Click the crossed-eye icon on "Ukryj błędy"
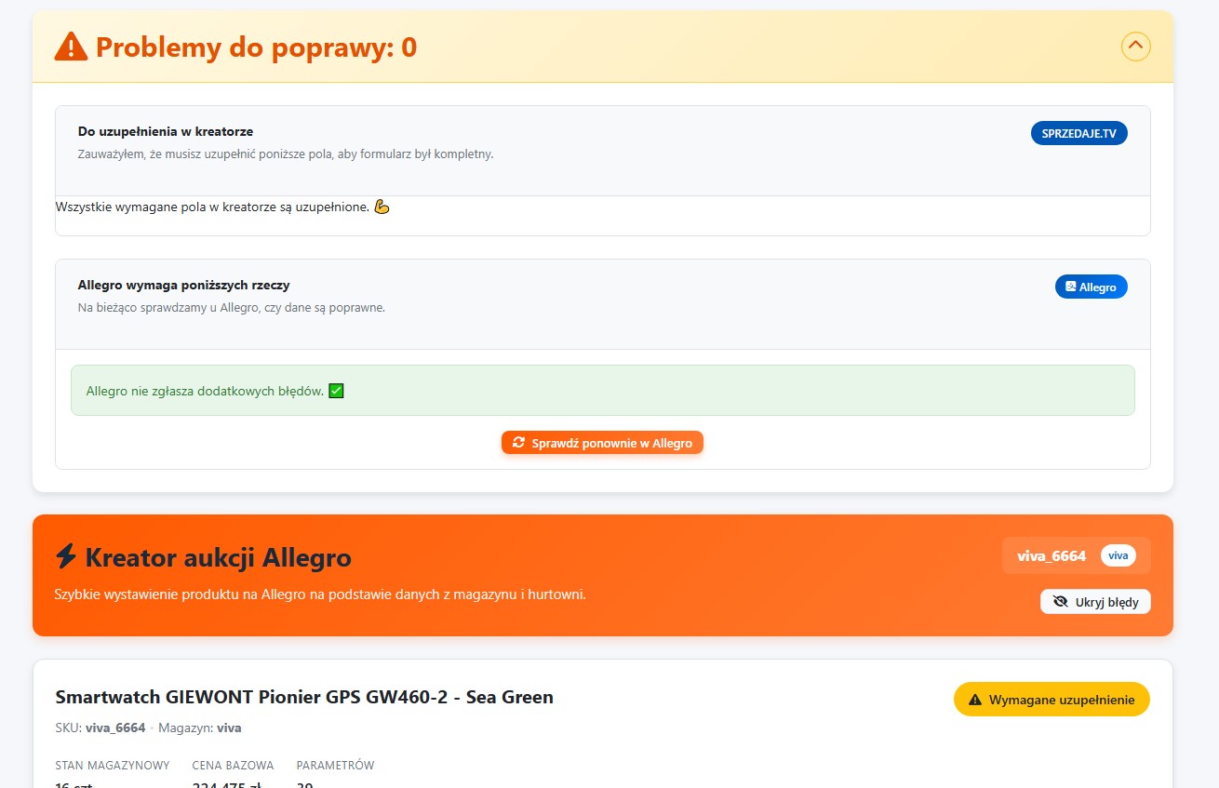Viewport: 1219px width, 788px height. point(1061,601)
